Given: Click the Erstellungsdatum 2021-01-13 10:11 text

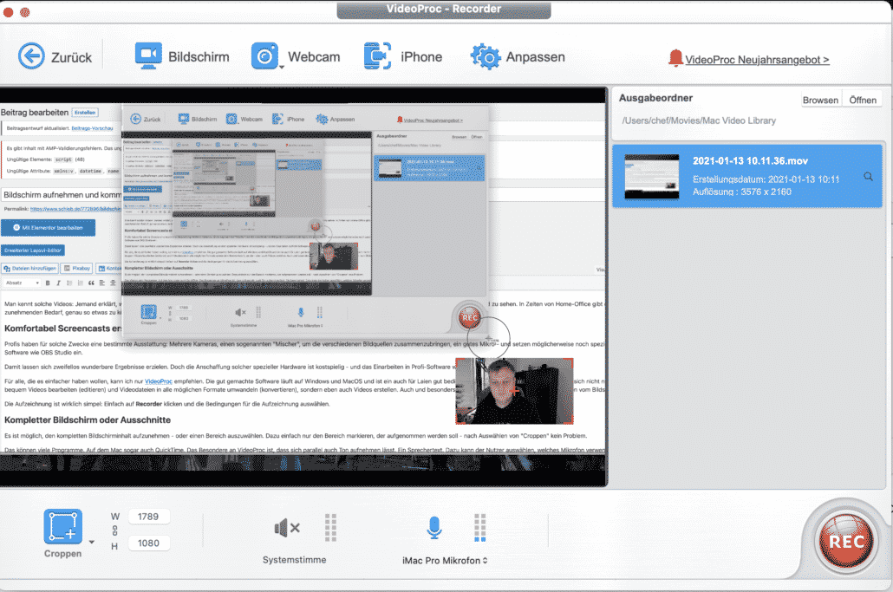Looking at the screenshot, I should point(766,179).
